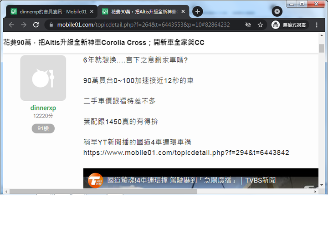Bookmark this page with the star
The image size is (328, 241).
pos(260,25)
